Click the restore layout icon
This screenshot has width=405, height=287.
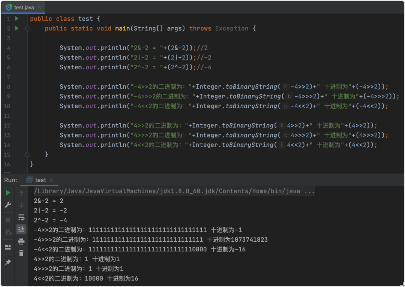(8, 247)
